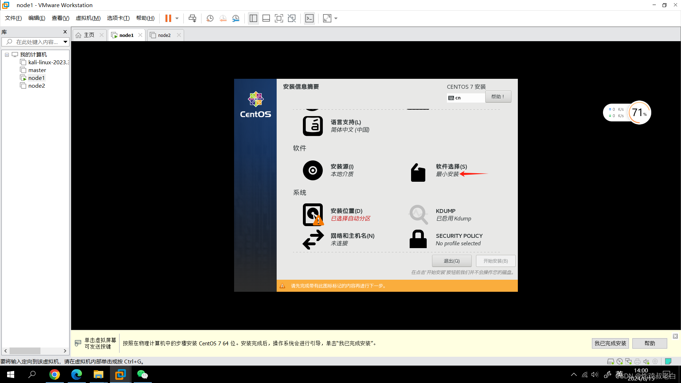681x383 pixels.
Task: Click the take snapshot icon
Action: 210,18
